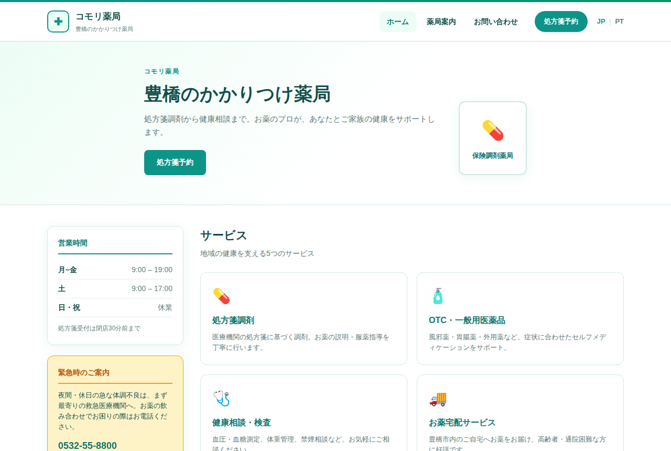Click the 処方箋予約 button in the hero section
Image resolution: width=671 pixels, height=451 pixels.
point(175,163)
